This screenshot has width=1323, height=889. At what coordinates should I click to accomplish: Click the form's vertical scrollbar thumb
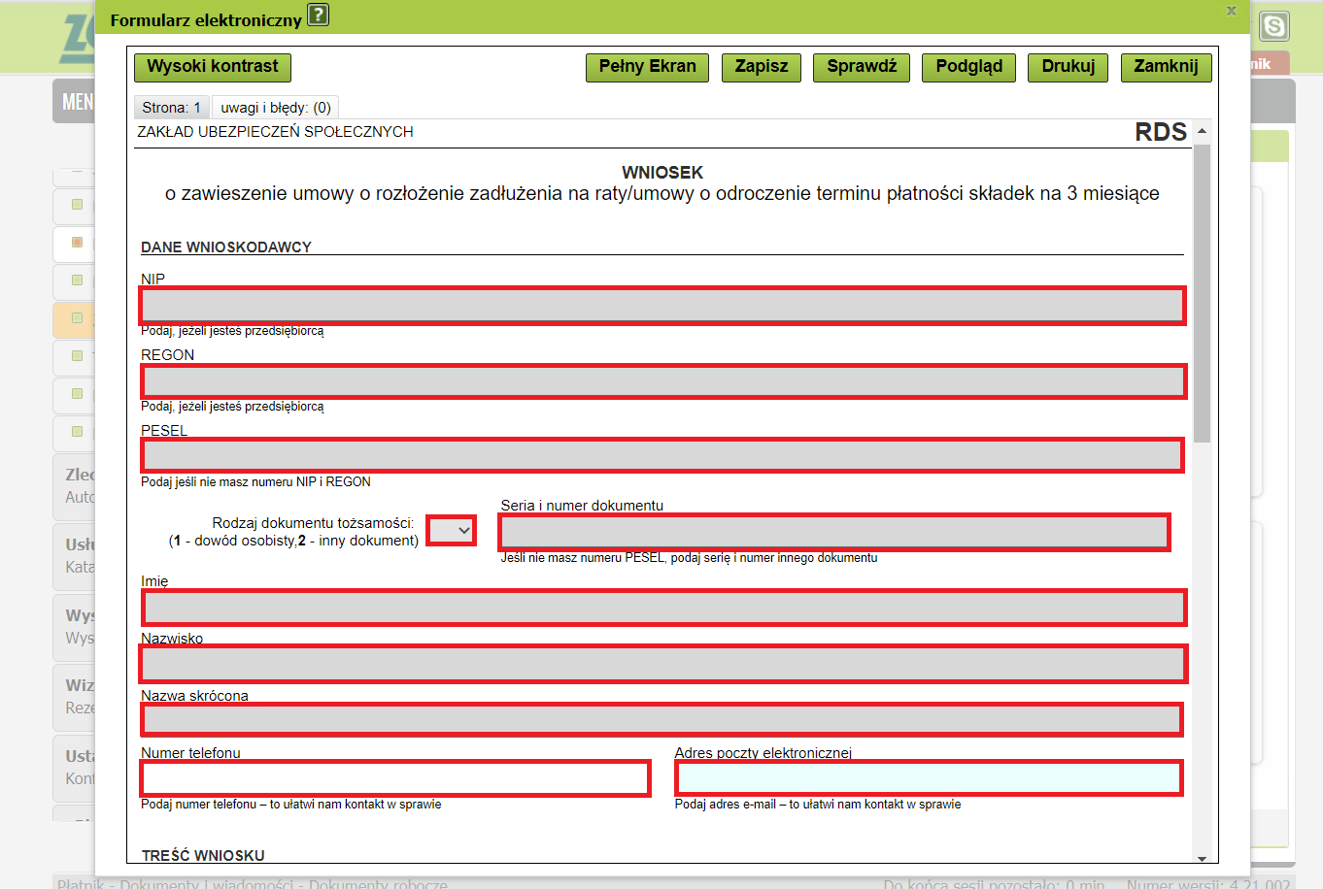pos(1202,293)
